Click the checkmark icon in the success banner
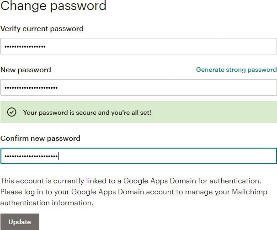Viewport: 277px width, 230px height. 12,112
